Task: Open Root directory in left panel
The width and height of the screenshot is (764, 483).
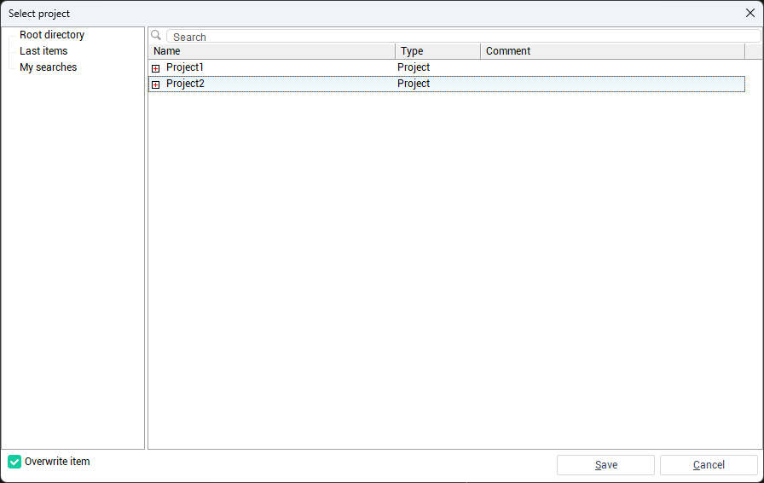Action: (52, 35)
